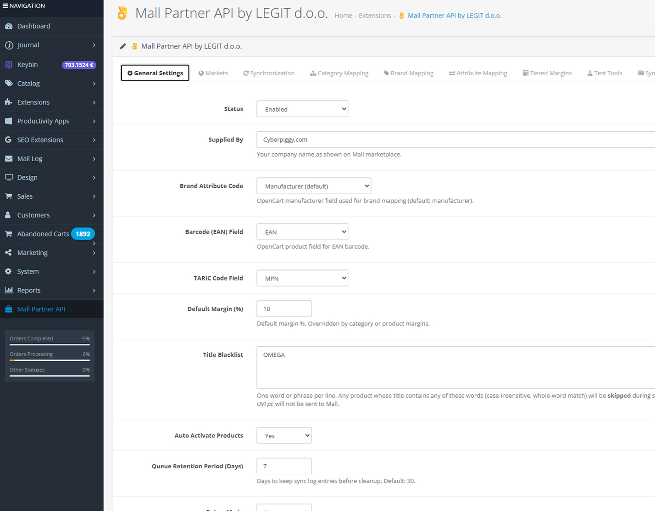Open the TARIC Code Field dropdown

click(302, 279)
